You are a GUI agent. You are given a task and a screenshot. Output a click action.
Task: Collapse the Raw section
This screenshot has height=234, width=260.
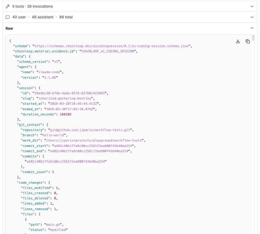252,28
